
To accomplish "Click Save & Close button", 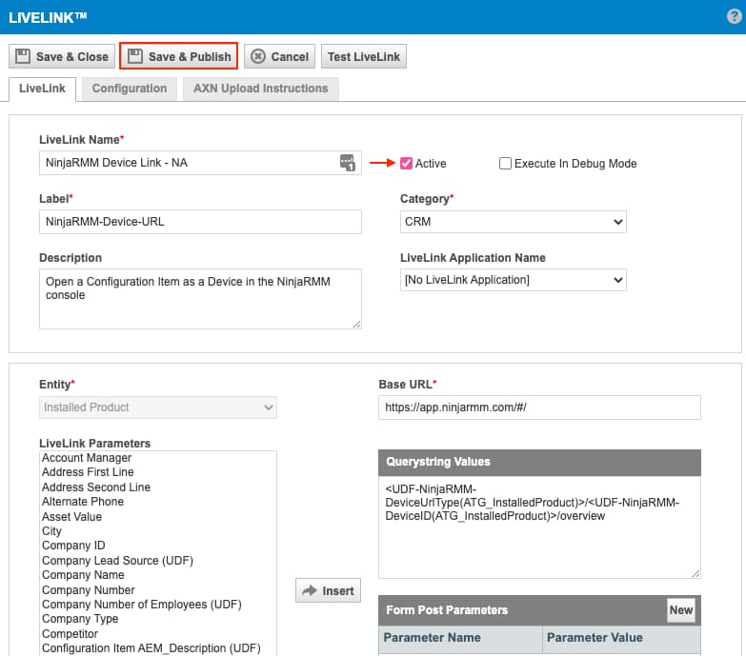I will click(62, 56).
